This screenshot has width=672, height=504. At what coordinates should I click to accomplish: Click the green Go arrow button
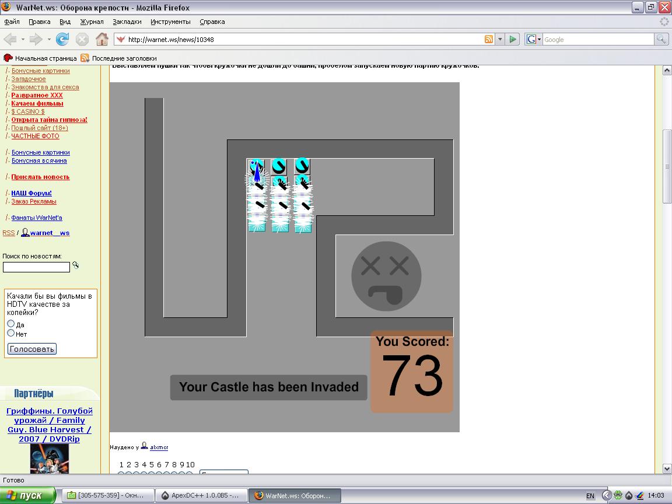point(513,39)
